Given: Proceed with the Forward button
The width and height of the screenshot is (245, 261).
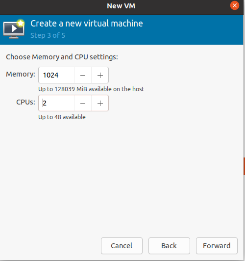Looking at the screenshot, I should pos(217,246).
